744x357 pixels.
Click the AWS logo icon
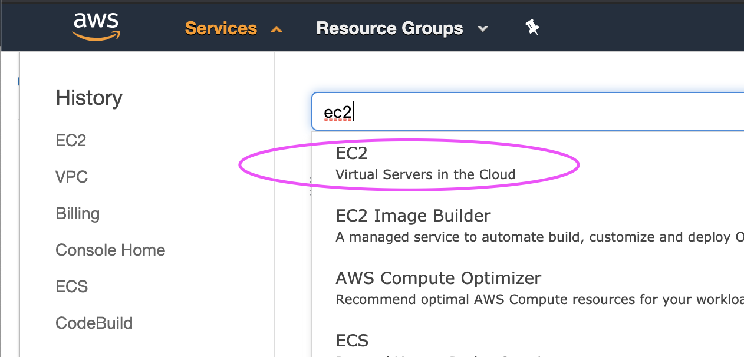coord(96,27)
